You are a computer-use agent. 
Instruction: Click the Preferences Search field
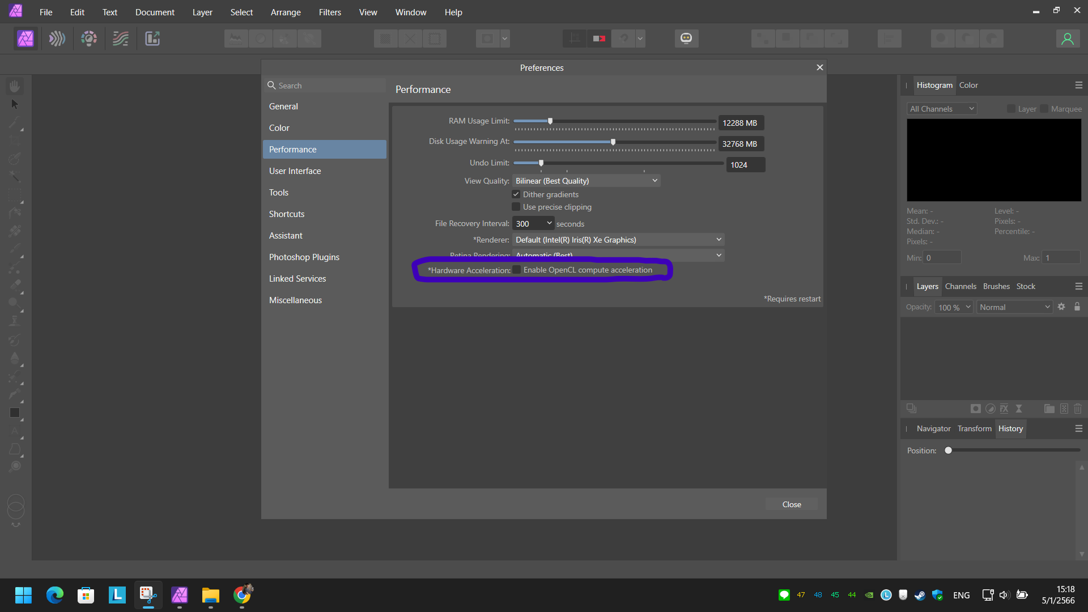(x=325, y=86)
